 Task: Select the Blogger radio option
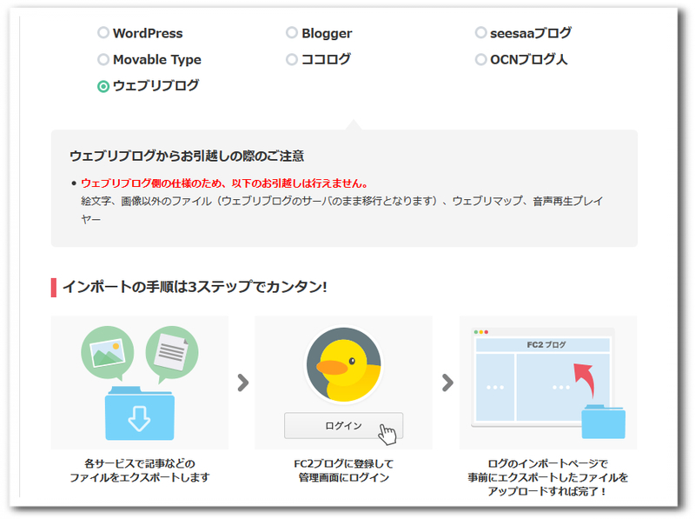tap(292, 33)
